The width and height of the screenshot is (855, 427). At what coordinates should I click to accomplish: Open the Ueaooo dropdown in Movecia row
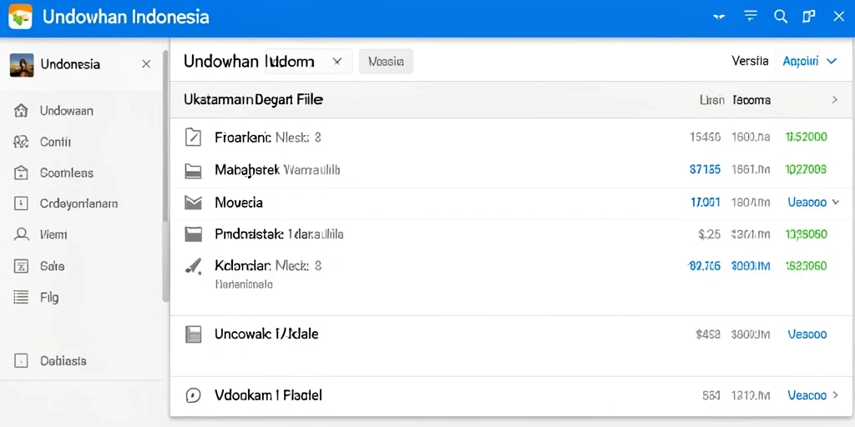pyautogui.click(x=813, y=203)
